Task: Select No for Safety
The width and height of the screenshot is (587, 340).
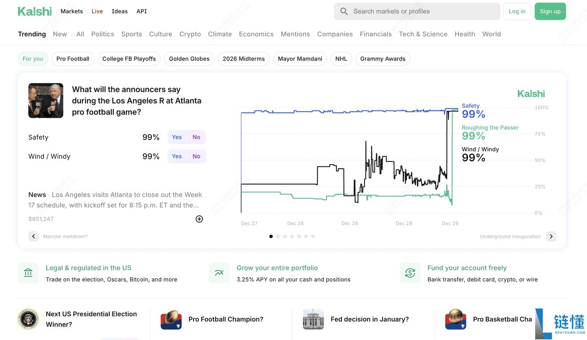Action: point(196,137)
